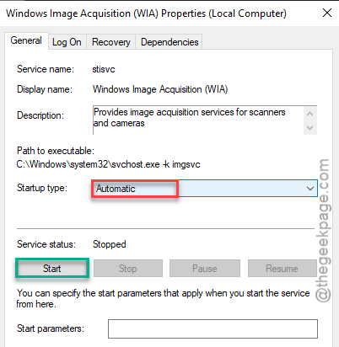Start the WIA service

[x=52, y=269]
